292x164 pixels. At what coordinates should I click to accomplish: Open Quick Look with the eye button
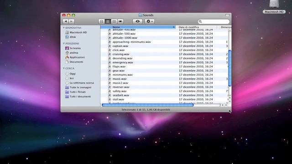click(x=138, y=21)
